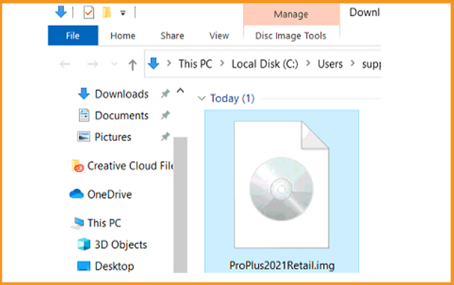Click navigation pane scroll up arrow
The height and width of the screenshot is (285, 454).
[x=180, y=91]
